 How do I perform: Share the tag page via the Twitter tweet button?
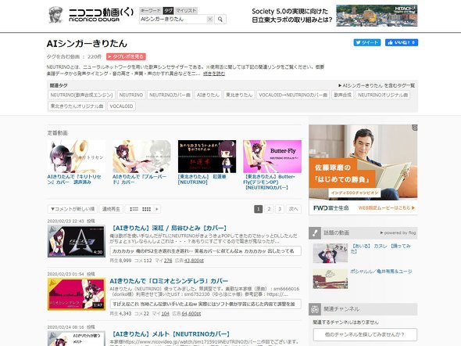click(367, 43)
